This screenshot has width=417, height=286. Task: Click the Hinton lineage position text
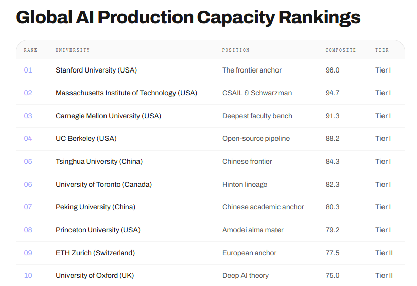(x=245, y=185)
